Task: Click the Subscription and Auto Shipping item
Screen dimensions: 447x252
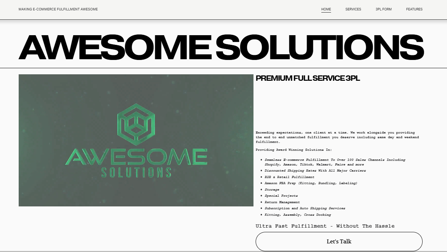Action: pos(304,208)
